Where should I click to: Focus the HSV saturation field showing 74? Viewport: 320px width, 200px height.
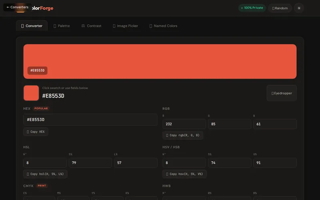pos(229,163)
